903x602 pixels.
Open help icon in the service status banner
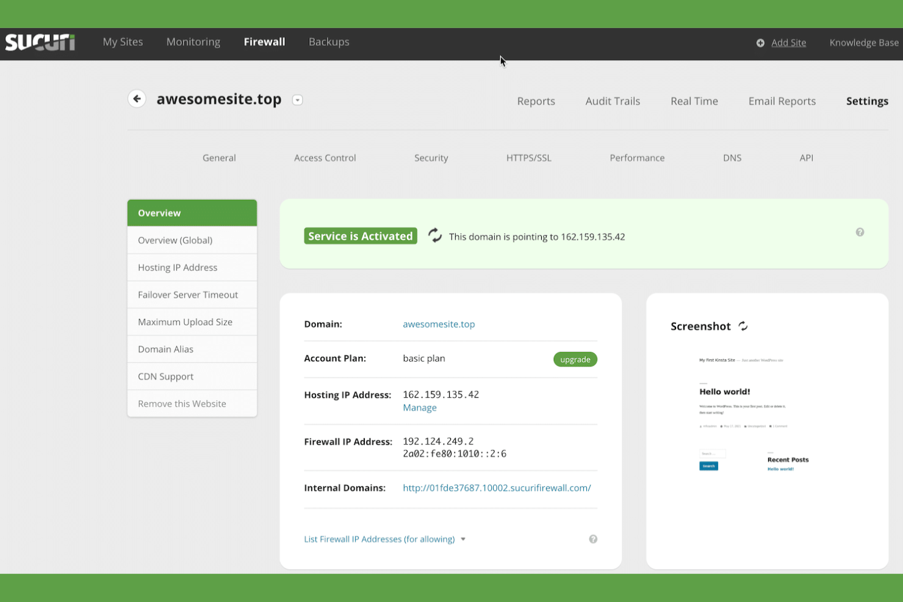[860, 232]
